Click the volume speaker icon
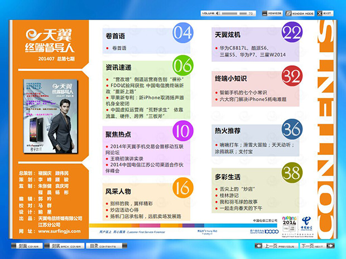 click(x=218, y=13)
